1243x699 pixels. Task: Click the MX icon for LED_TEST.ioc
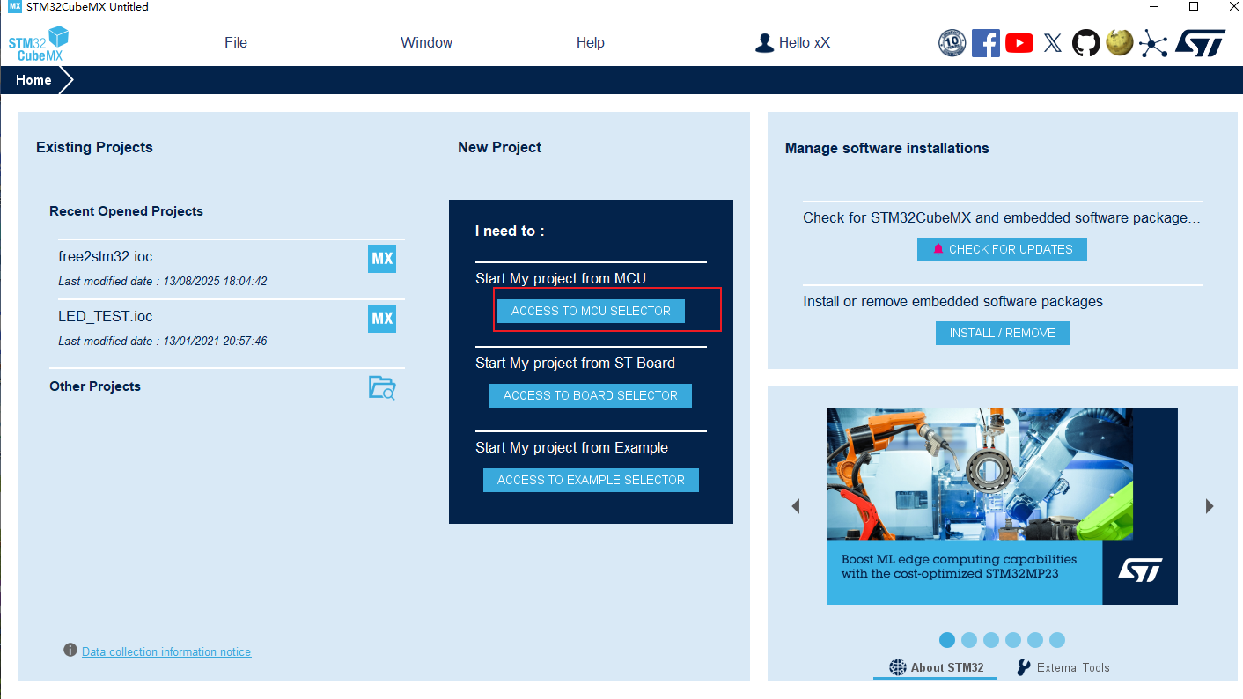click(x=382, y=319)
